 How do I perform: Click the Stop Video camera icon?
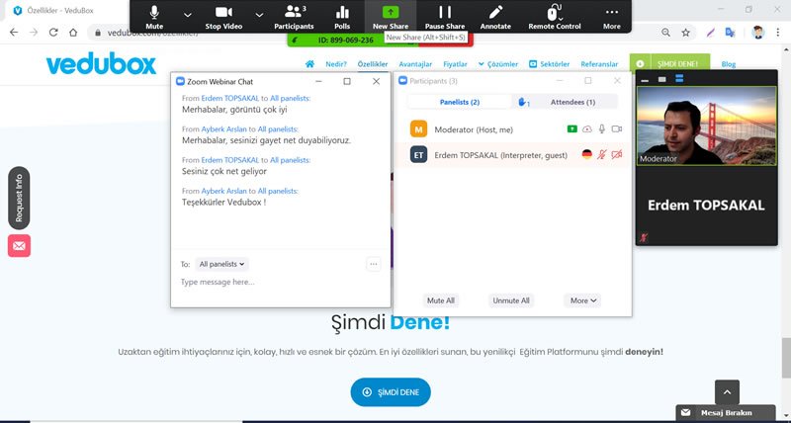(x=225, y=11)
